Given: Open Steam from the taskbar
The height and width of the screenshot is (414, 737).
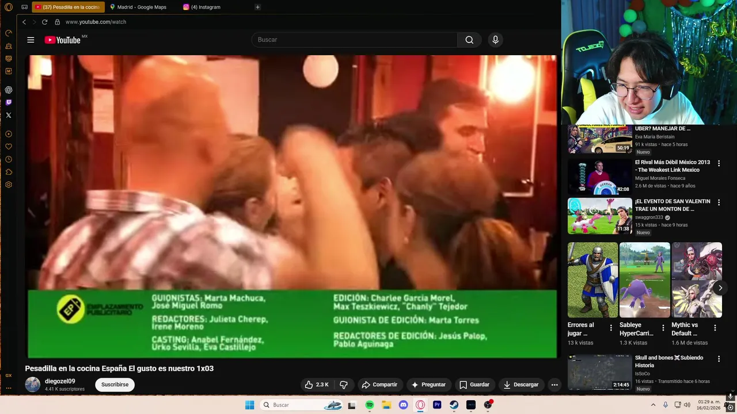Looking at the screenshot, I should tap(454, 405).
